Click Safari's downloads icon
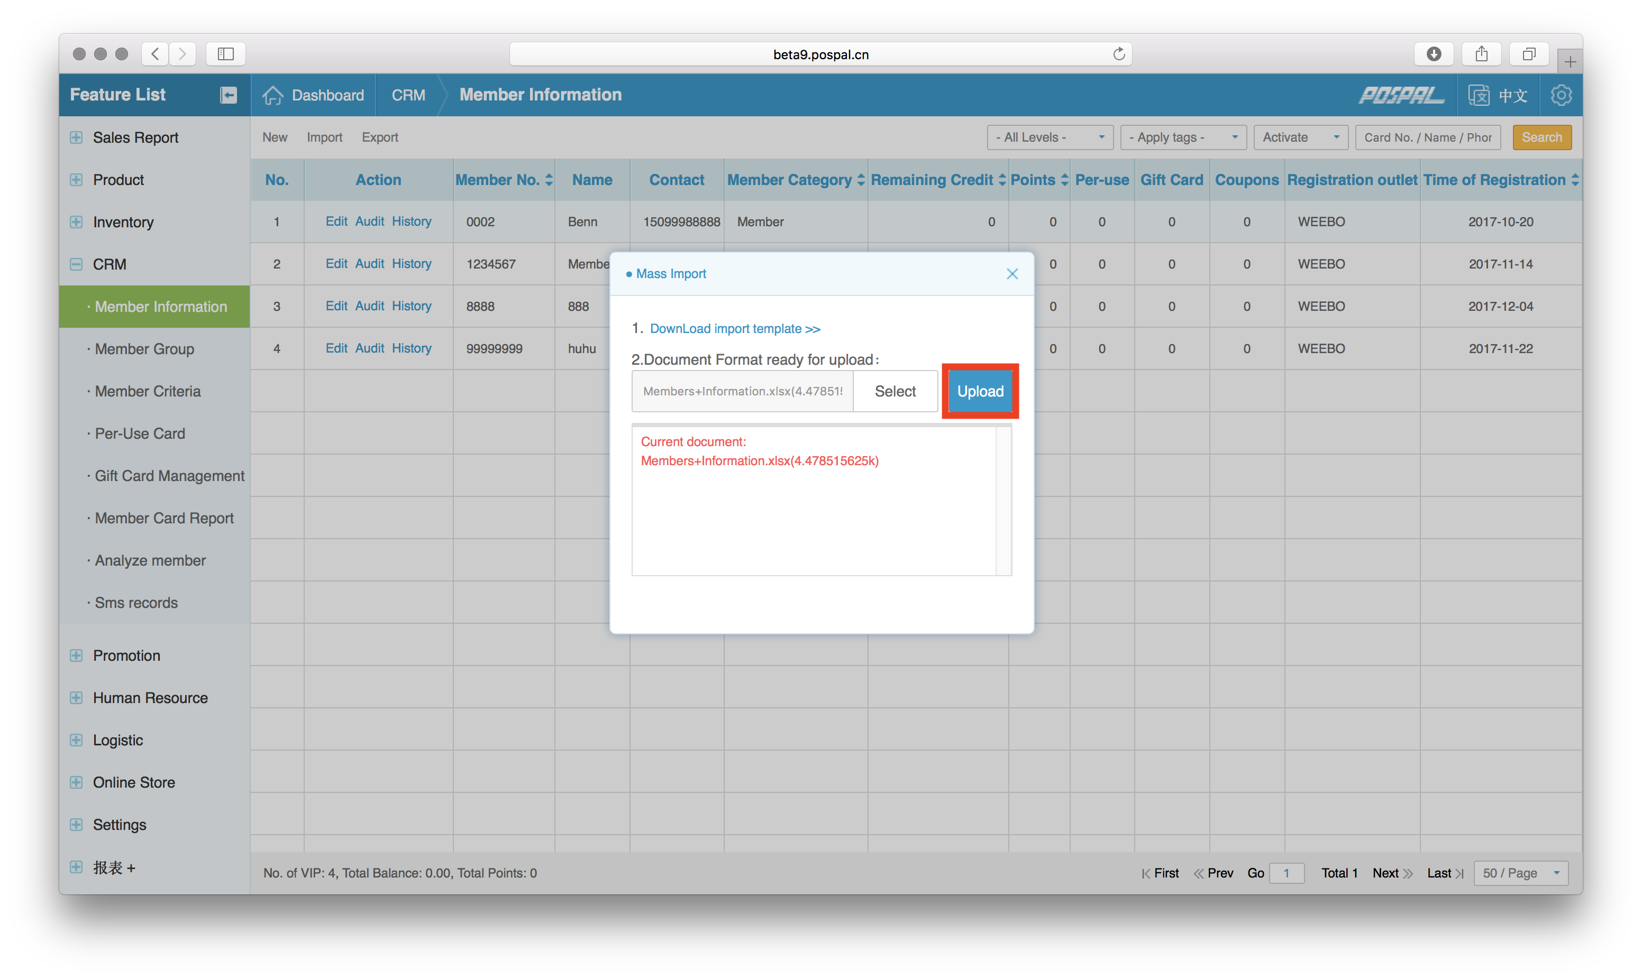 [x=1434, y=54]
